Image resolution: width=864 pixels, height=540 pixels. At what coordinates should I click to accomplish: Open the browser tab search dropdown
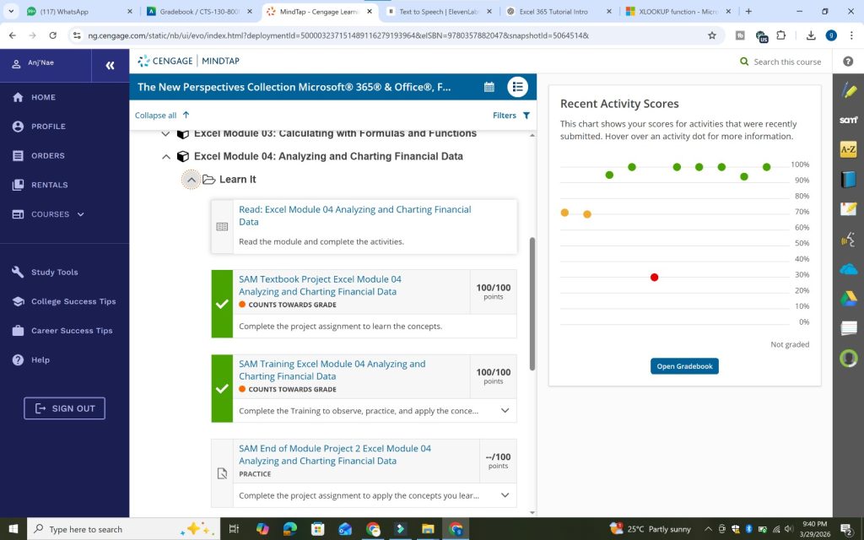(12, 11)
